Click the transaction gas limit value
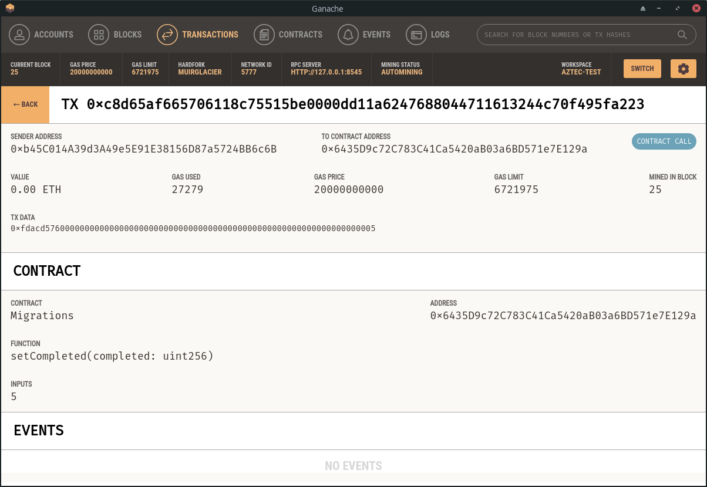The height and width of the screenshot is (487, 707). 516,190
